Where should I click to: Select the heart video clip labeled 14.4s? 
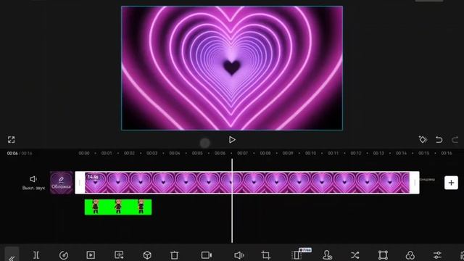click(247, 183)
